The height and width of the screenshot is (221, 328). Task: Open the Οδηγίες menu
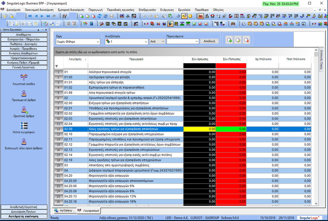(x=218, y=10)
